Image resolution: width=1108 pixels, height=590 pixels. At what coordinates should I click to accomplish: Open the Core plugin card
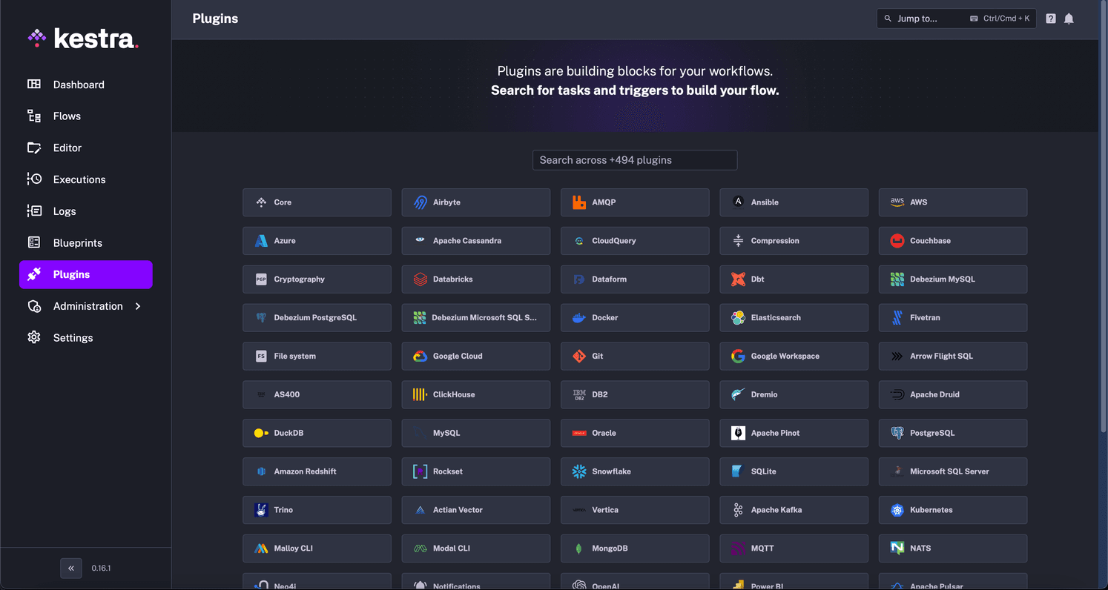coord(317,202)
